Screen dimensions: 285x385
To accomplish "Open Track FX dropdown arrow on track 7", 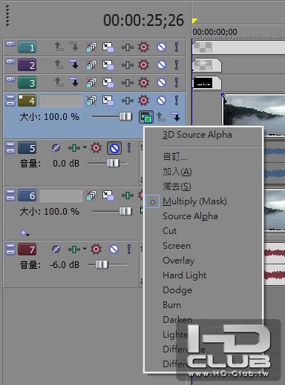I will pyautogui.click(x=85, y=249).
